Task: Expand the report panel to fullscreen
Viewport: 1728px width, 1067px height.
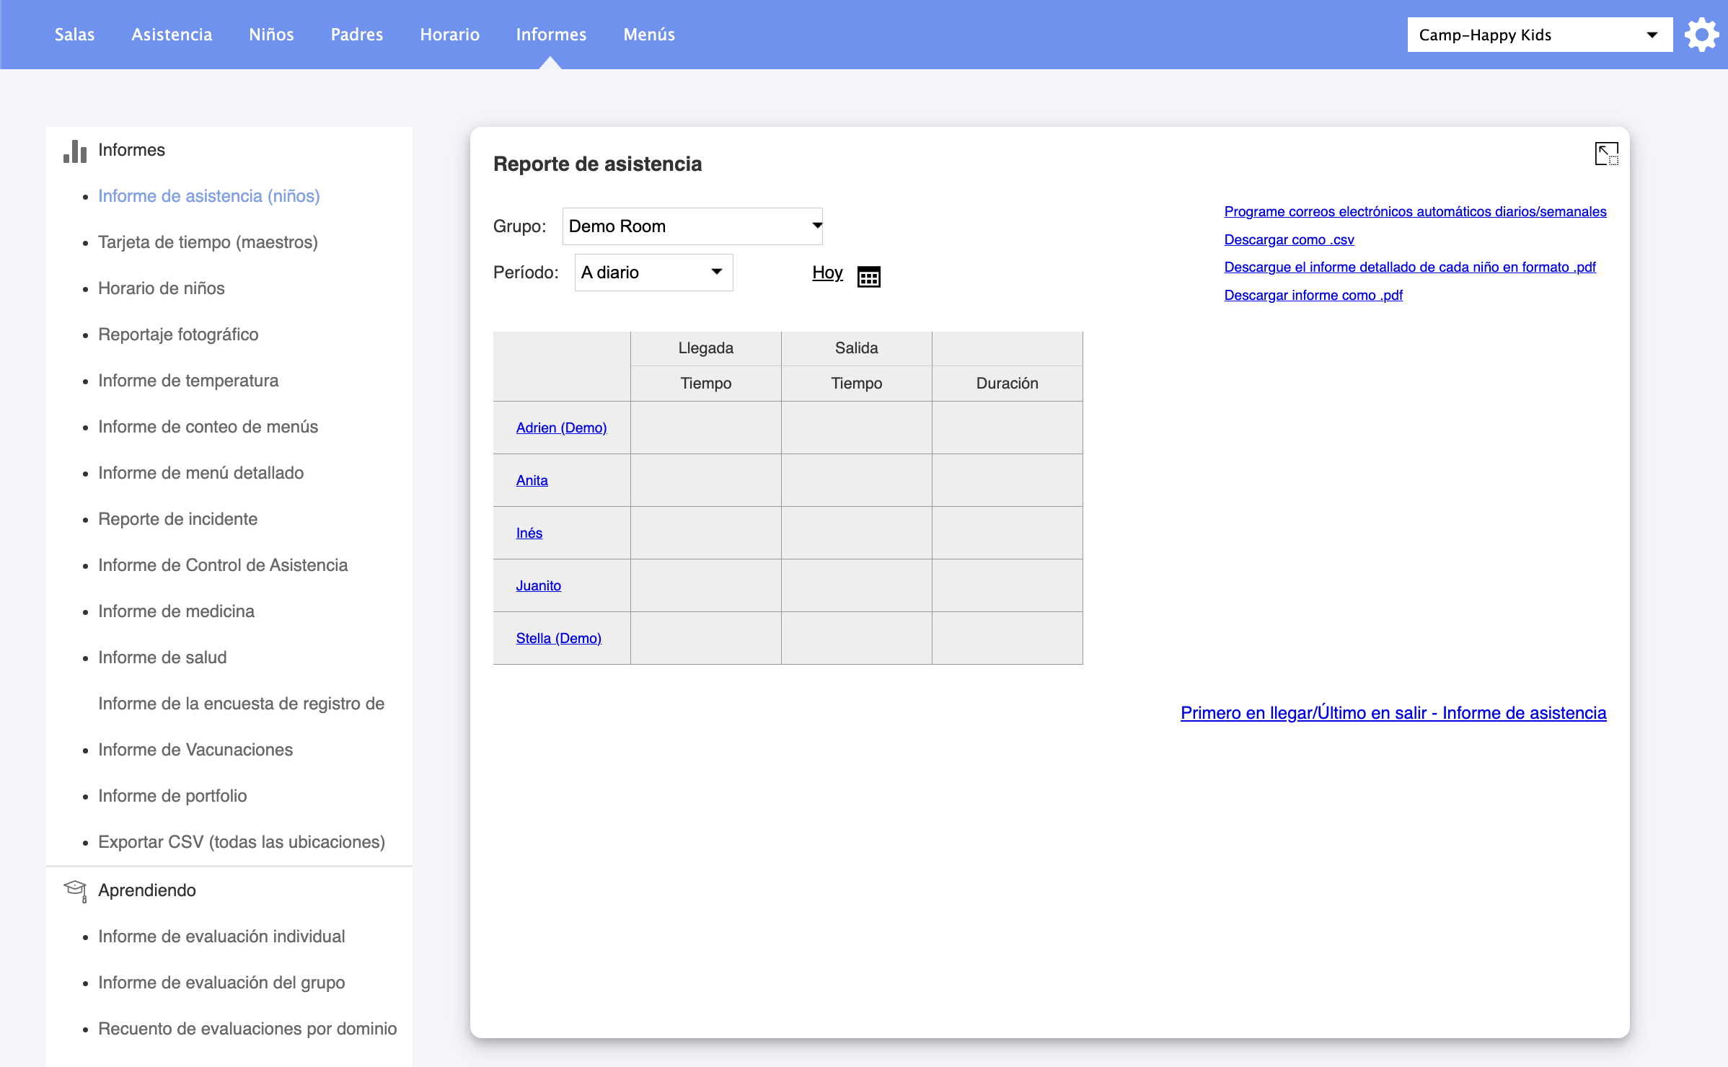Action: click(x=1606, y=154)
